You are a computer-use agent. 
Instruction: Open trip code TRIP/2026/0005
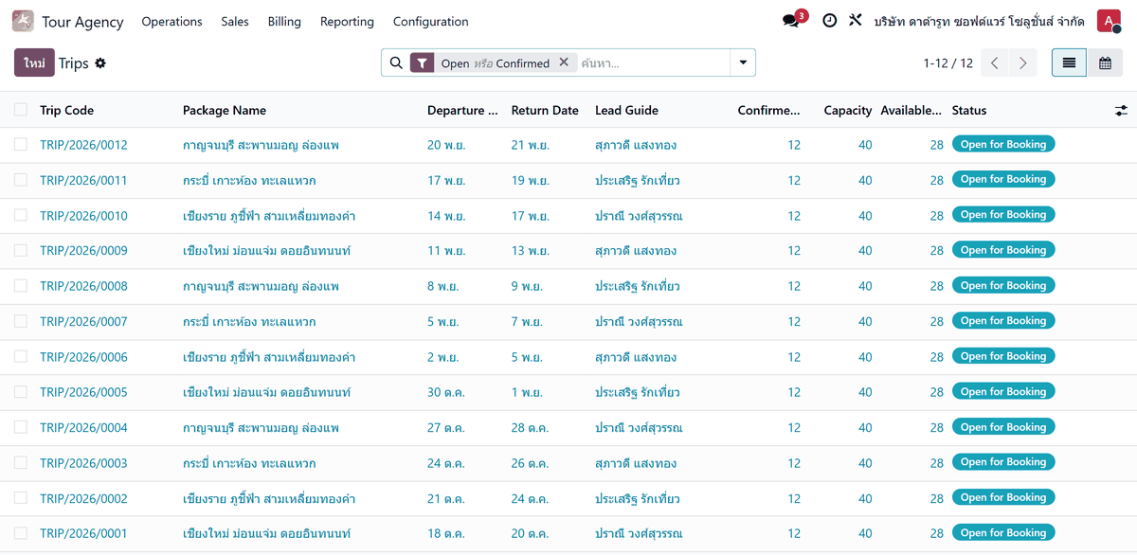pyautogui.click(x=83, y=392)
